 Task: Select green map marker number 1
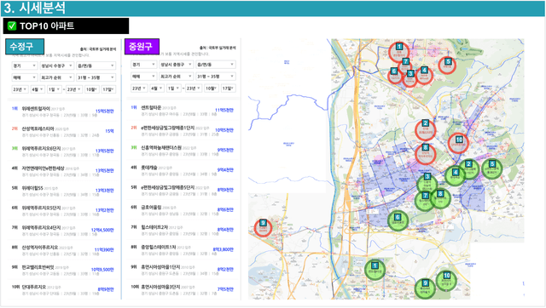coord(375,270)
